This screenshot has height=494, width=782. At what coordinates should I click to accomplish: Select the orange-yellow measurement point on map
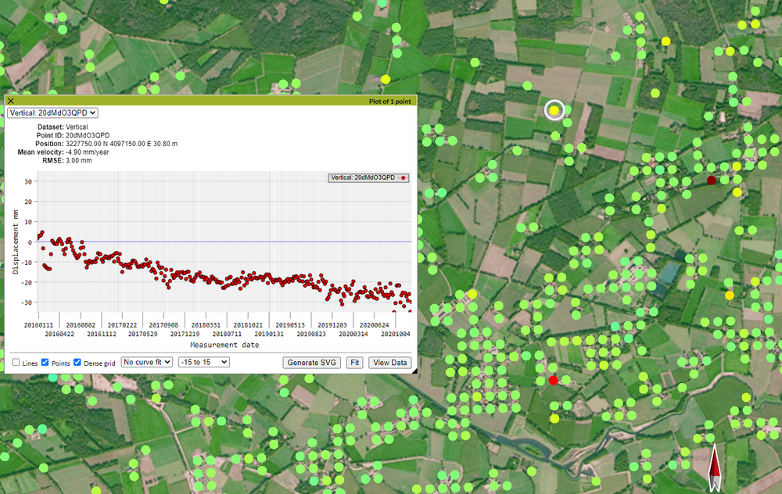pyautogui.click(x=730, y=295)
